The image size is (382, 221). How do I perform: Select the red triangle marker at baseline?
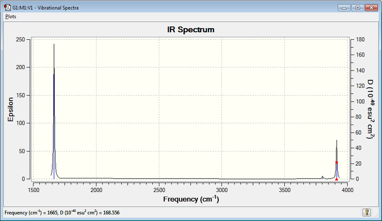point(337,179)
